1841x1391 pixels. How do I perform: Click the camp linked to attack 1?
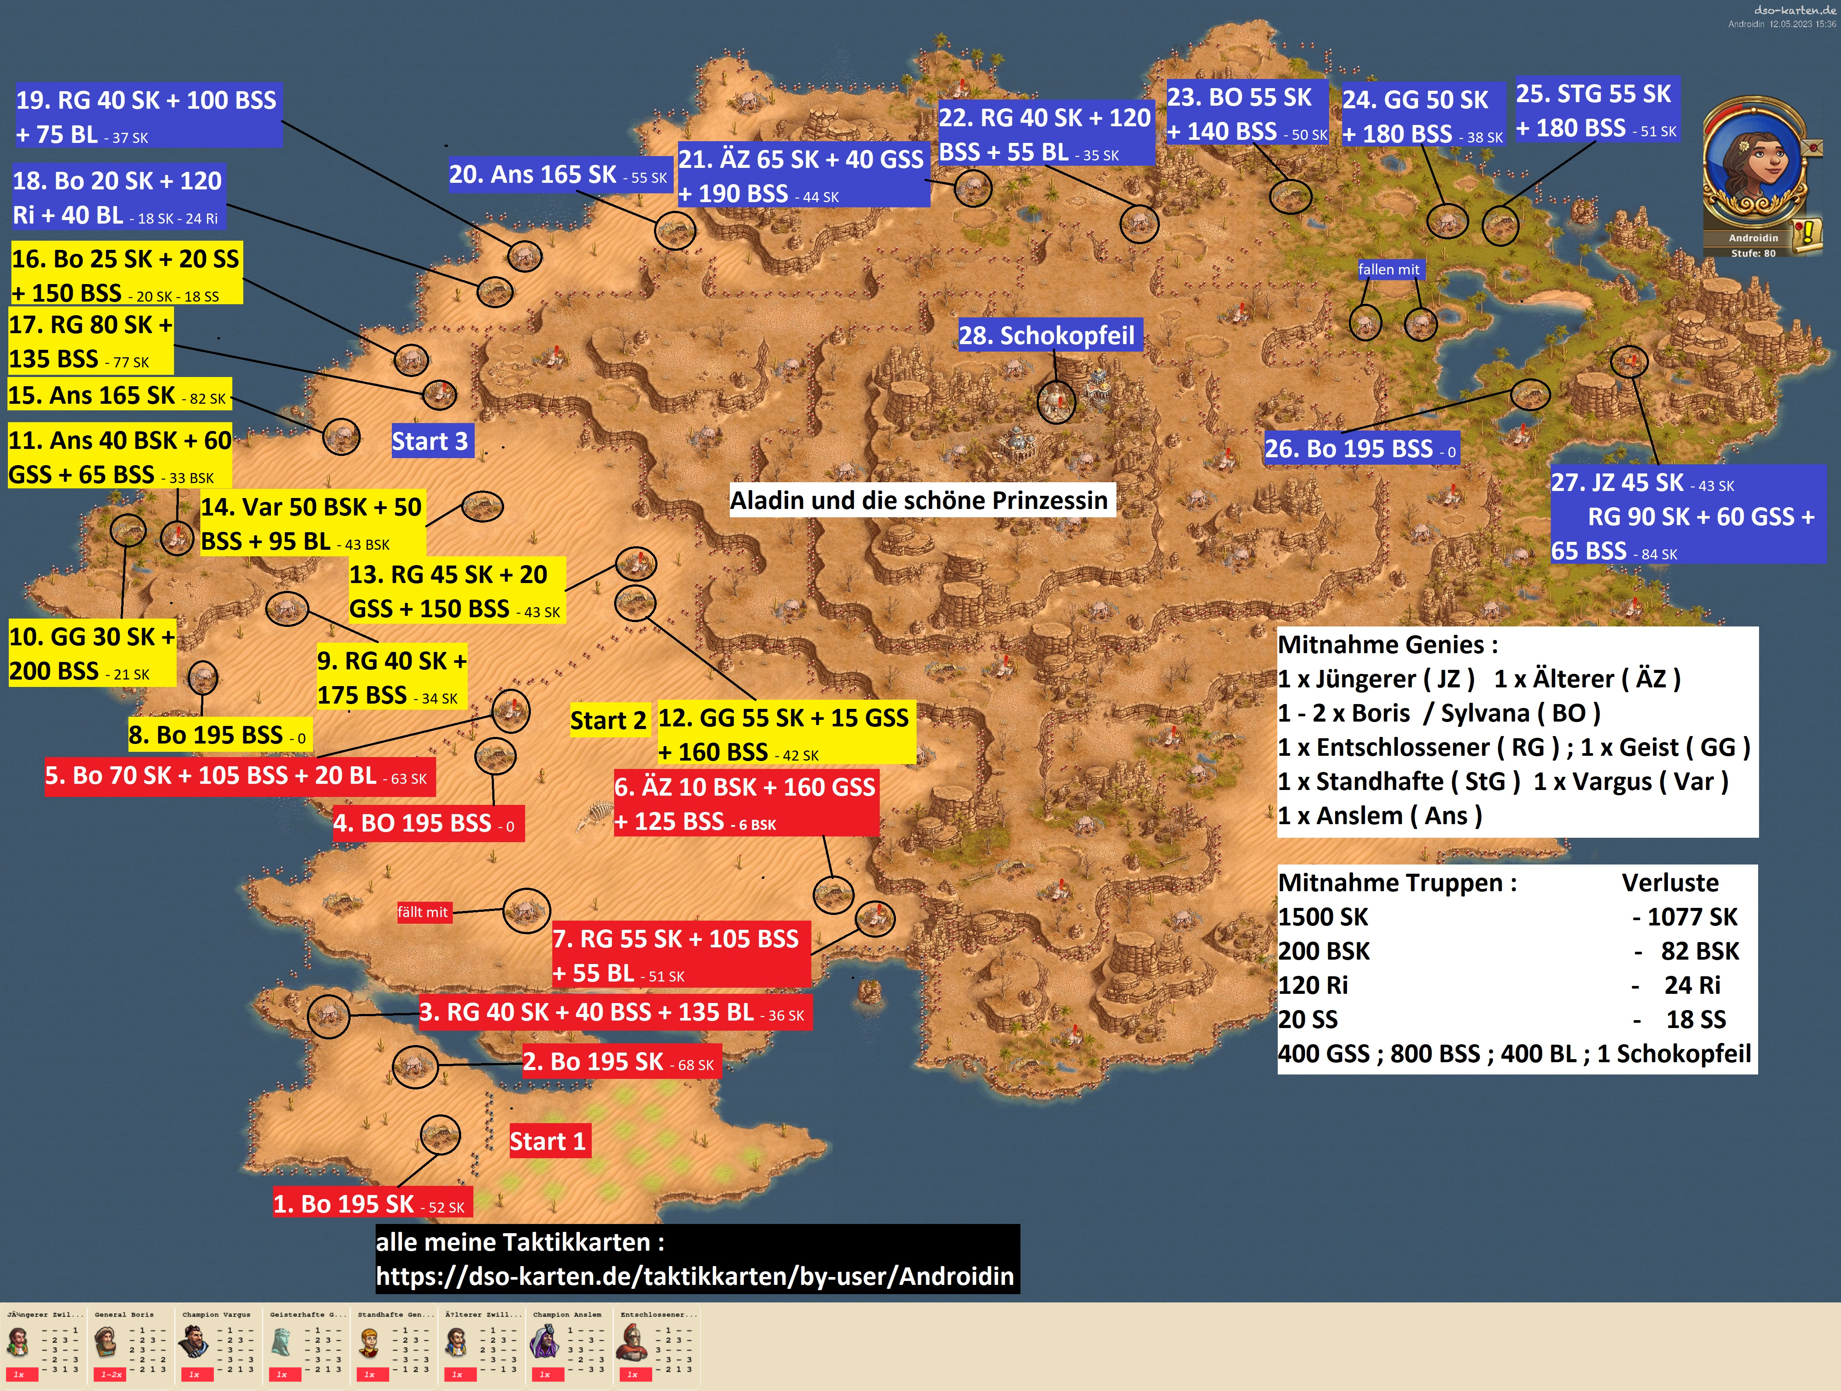440,1134
